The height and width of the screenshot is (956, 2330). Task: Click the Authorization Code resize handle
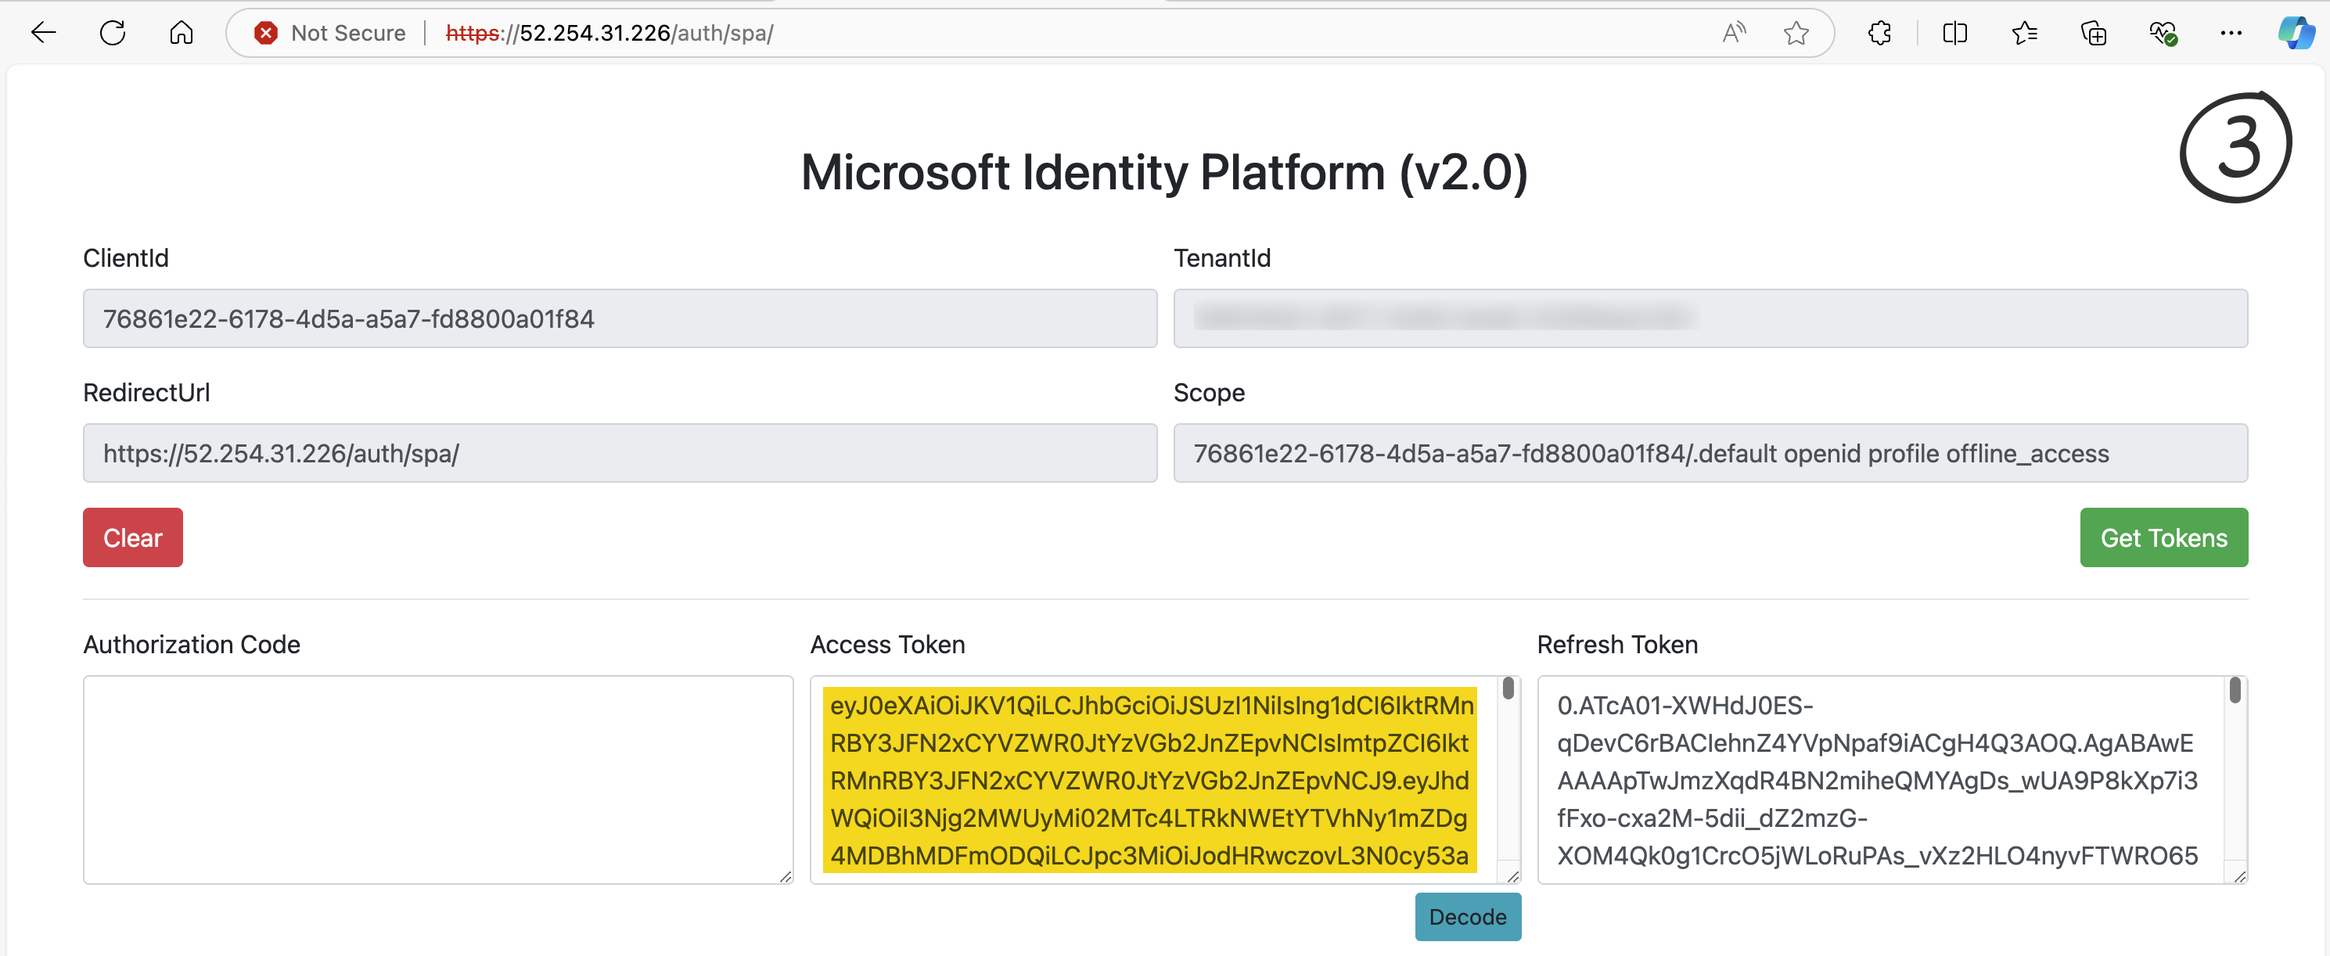pyautogui.click(x=785, y=875)
